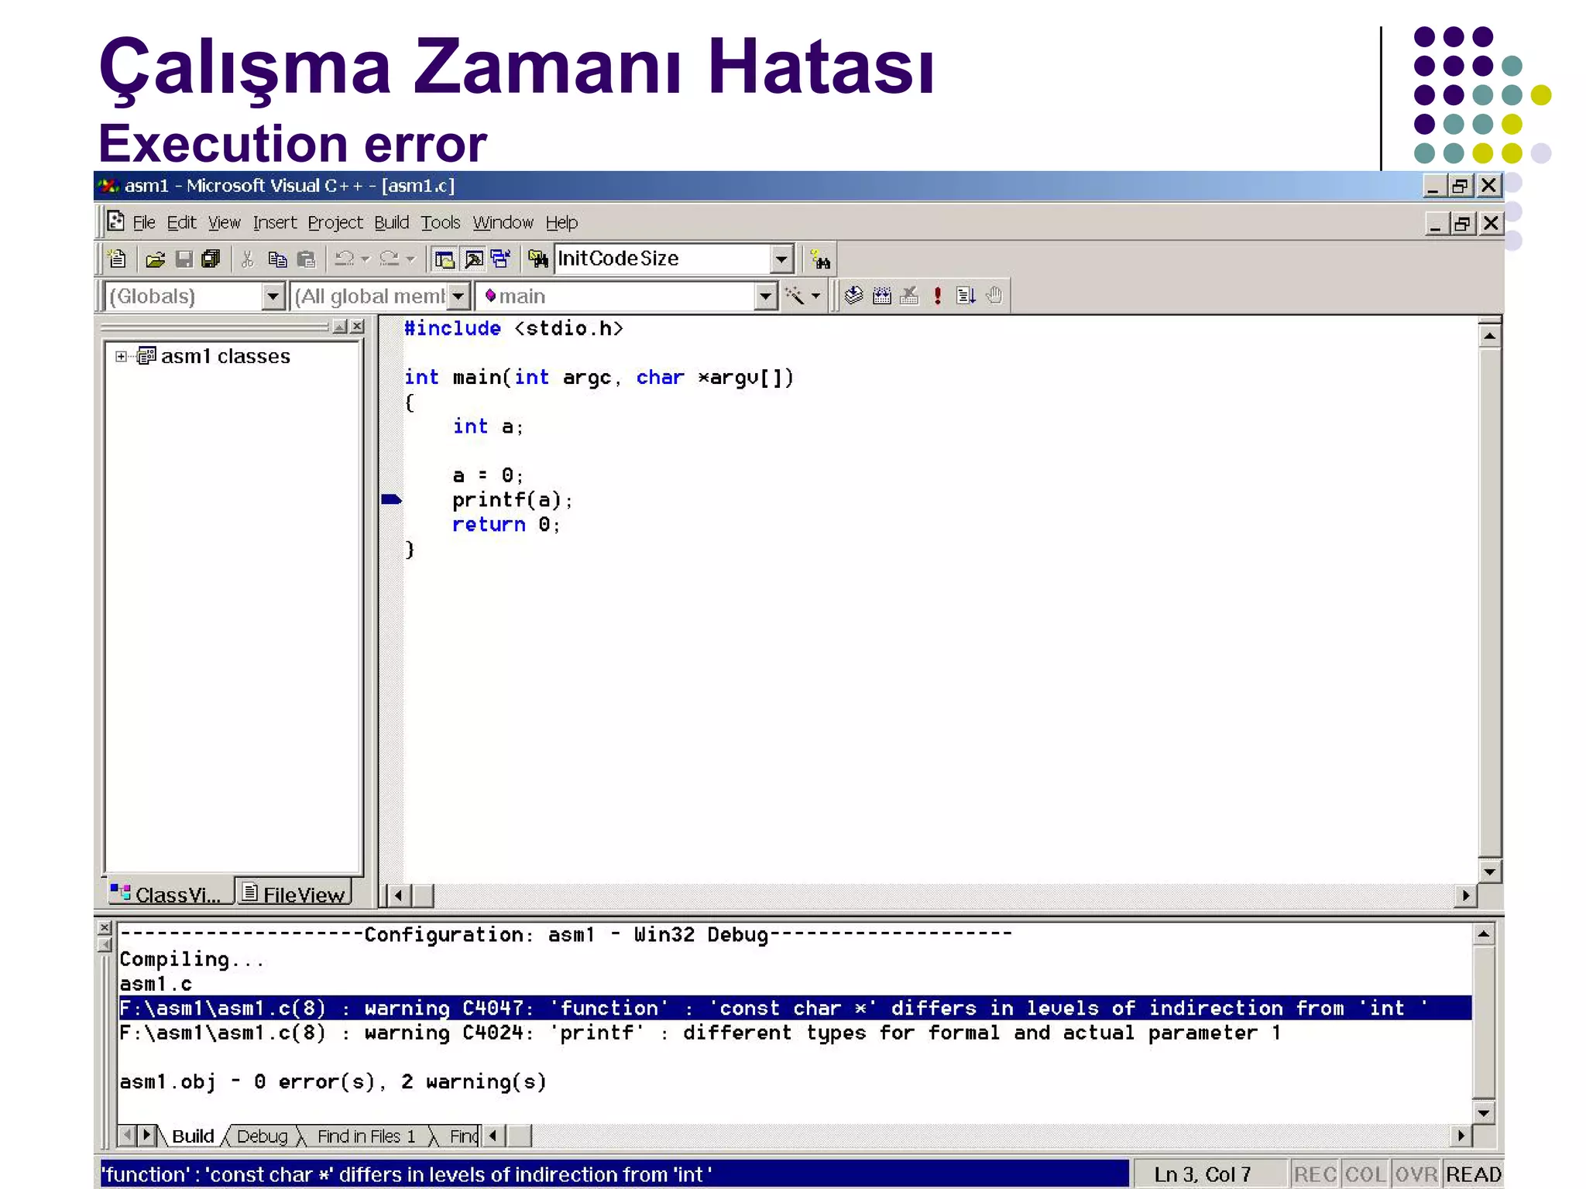Click the Redo arrow icon
The height and width of the screenshot is (1189, 1586).
point(390,259)
